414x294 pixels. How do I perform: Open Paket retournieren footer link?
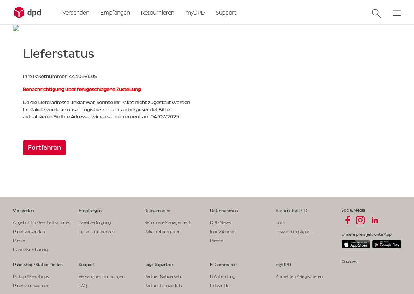163,232
